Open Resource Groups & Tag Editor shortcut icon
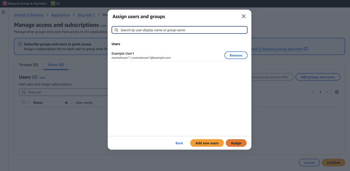Image resolution: width=350 pixels, height=171 pixels. pyautogui.click(x=5, y=3)
